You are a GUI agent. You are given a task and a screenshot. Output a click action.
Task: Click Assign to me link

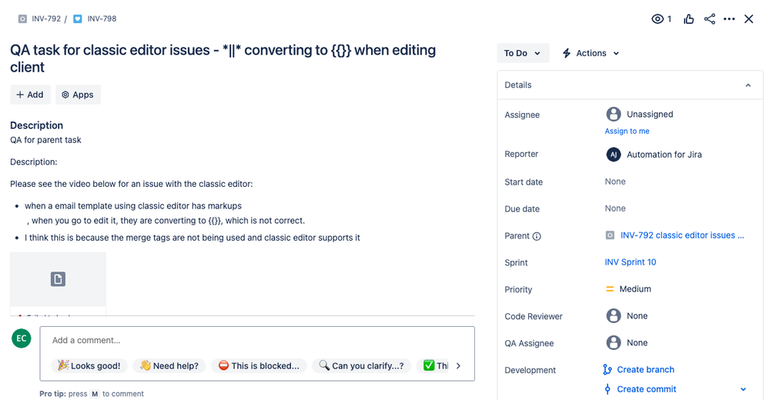627,131
